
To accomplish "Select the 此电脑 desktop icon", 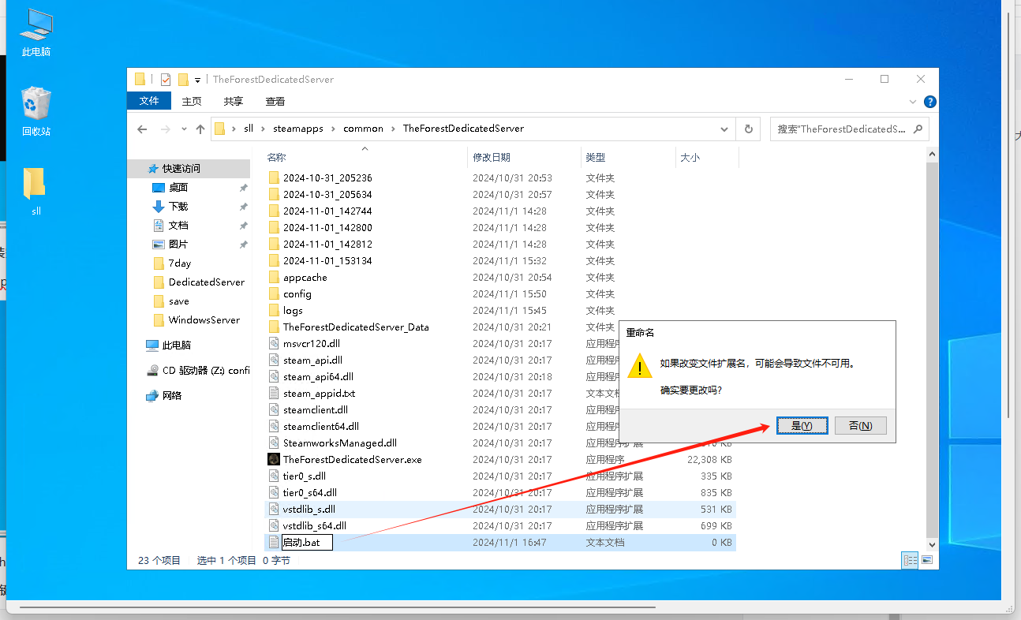I will 36,33.
